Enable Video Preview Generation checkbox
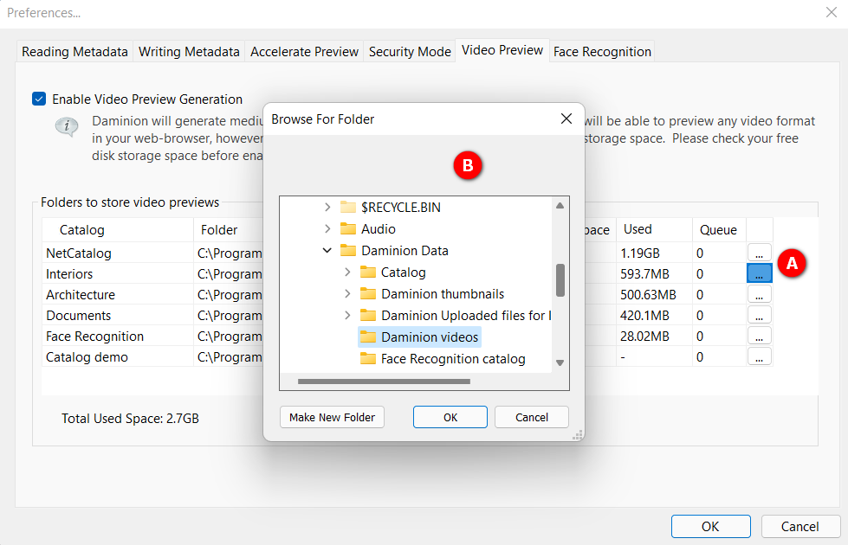This screenshot has height=545, width=848. tap(39, 99)
